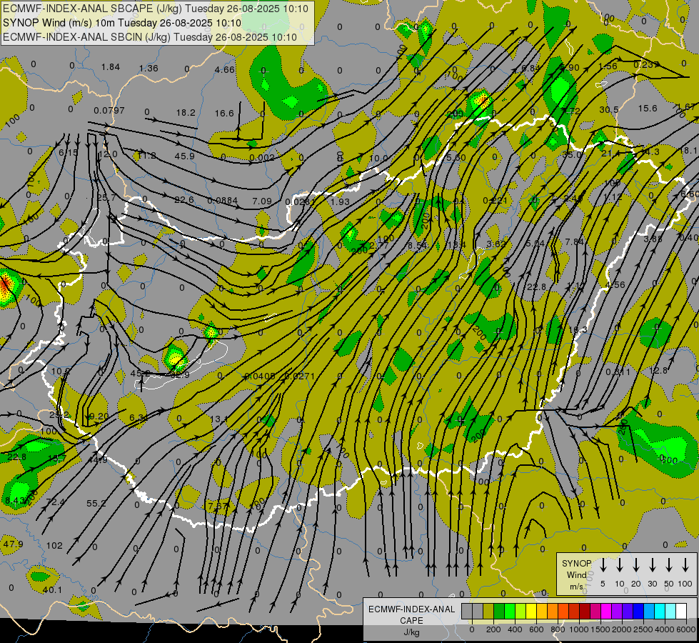Click the SBCAPE header line

click(x=156, y=9)
